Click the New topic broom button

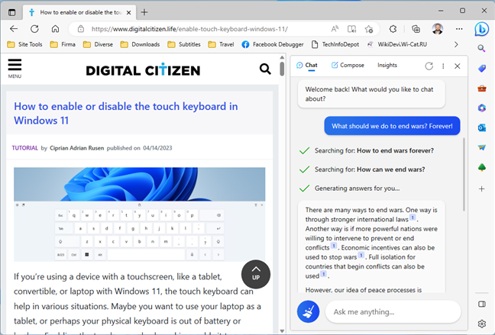coord(308,311)
